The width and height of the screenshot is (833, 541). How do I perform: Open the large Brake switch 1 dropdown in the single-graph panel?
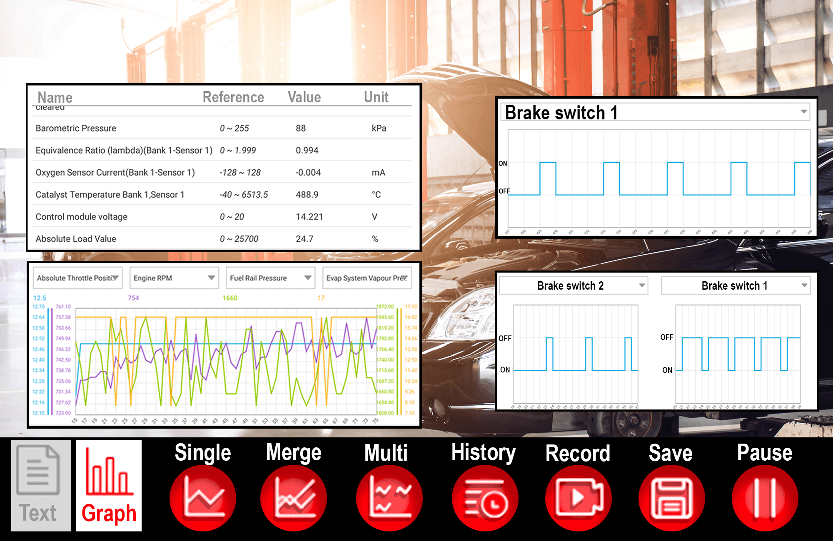pos(656,112)
